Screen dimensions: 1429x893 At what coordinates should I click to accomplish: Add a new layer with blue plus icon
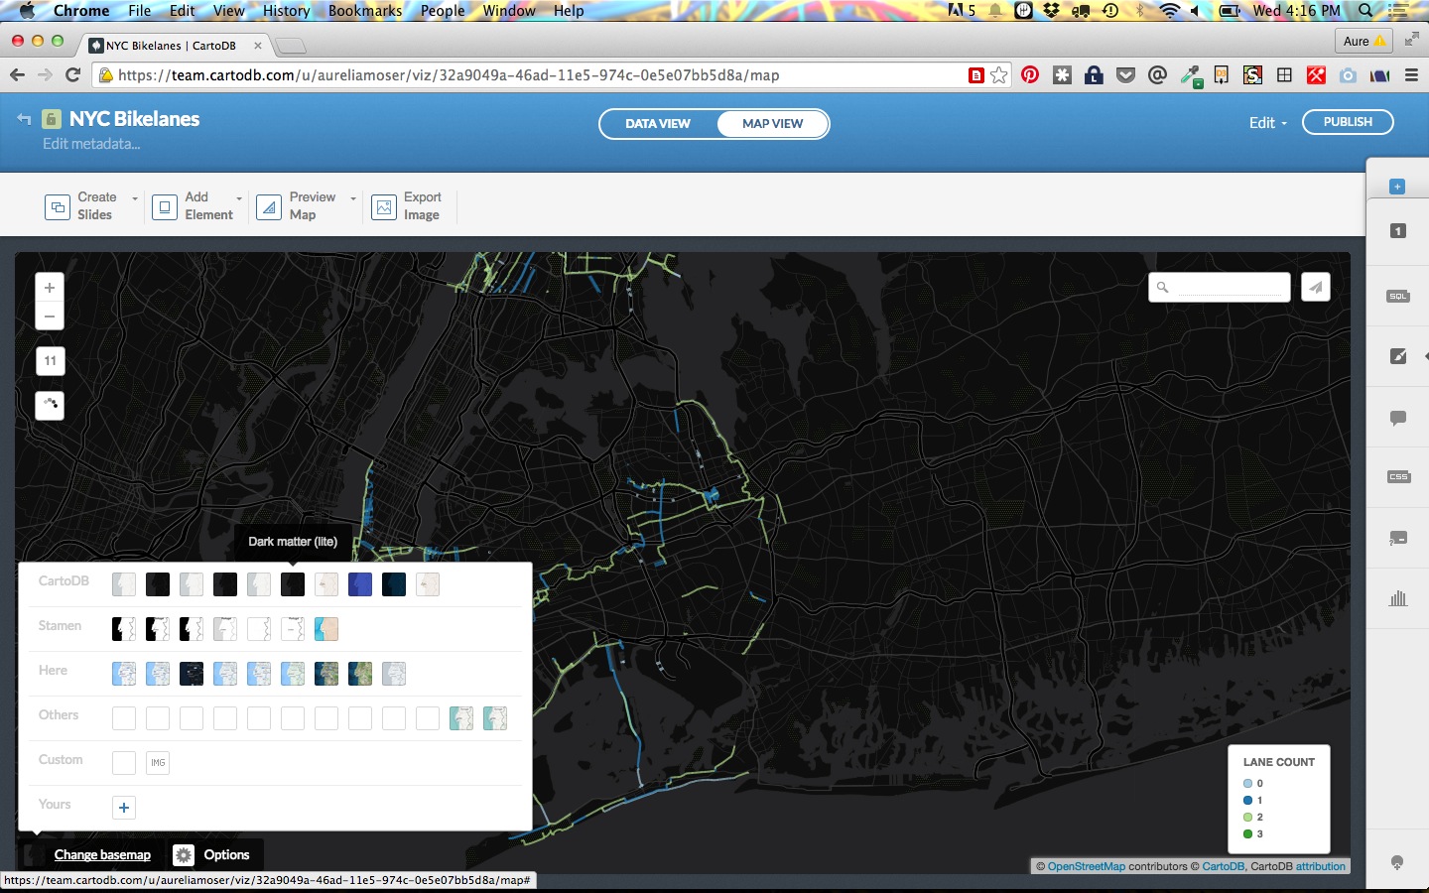pyautogui.click(x=1397, y=187)
